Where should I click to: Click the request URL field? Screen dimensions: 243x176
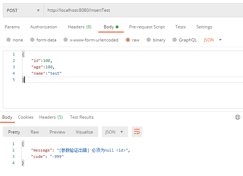tap(143, 10)
